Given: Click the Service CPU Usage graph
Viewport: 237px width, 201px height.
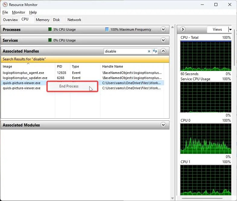Looking at the screenshot, I should pos(206,97).
